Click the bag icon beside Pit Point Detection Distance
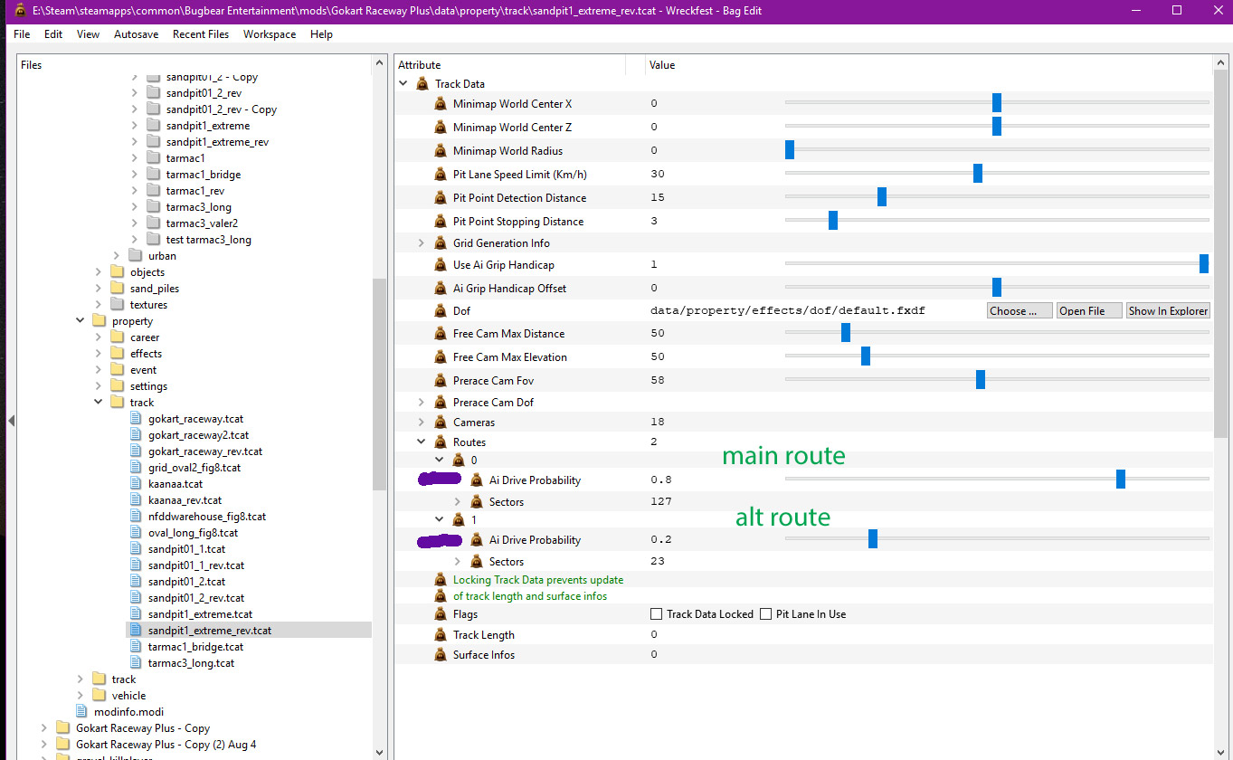 (x=441, y=198)
